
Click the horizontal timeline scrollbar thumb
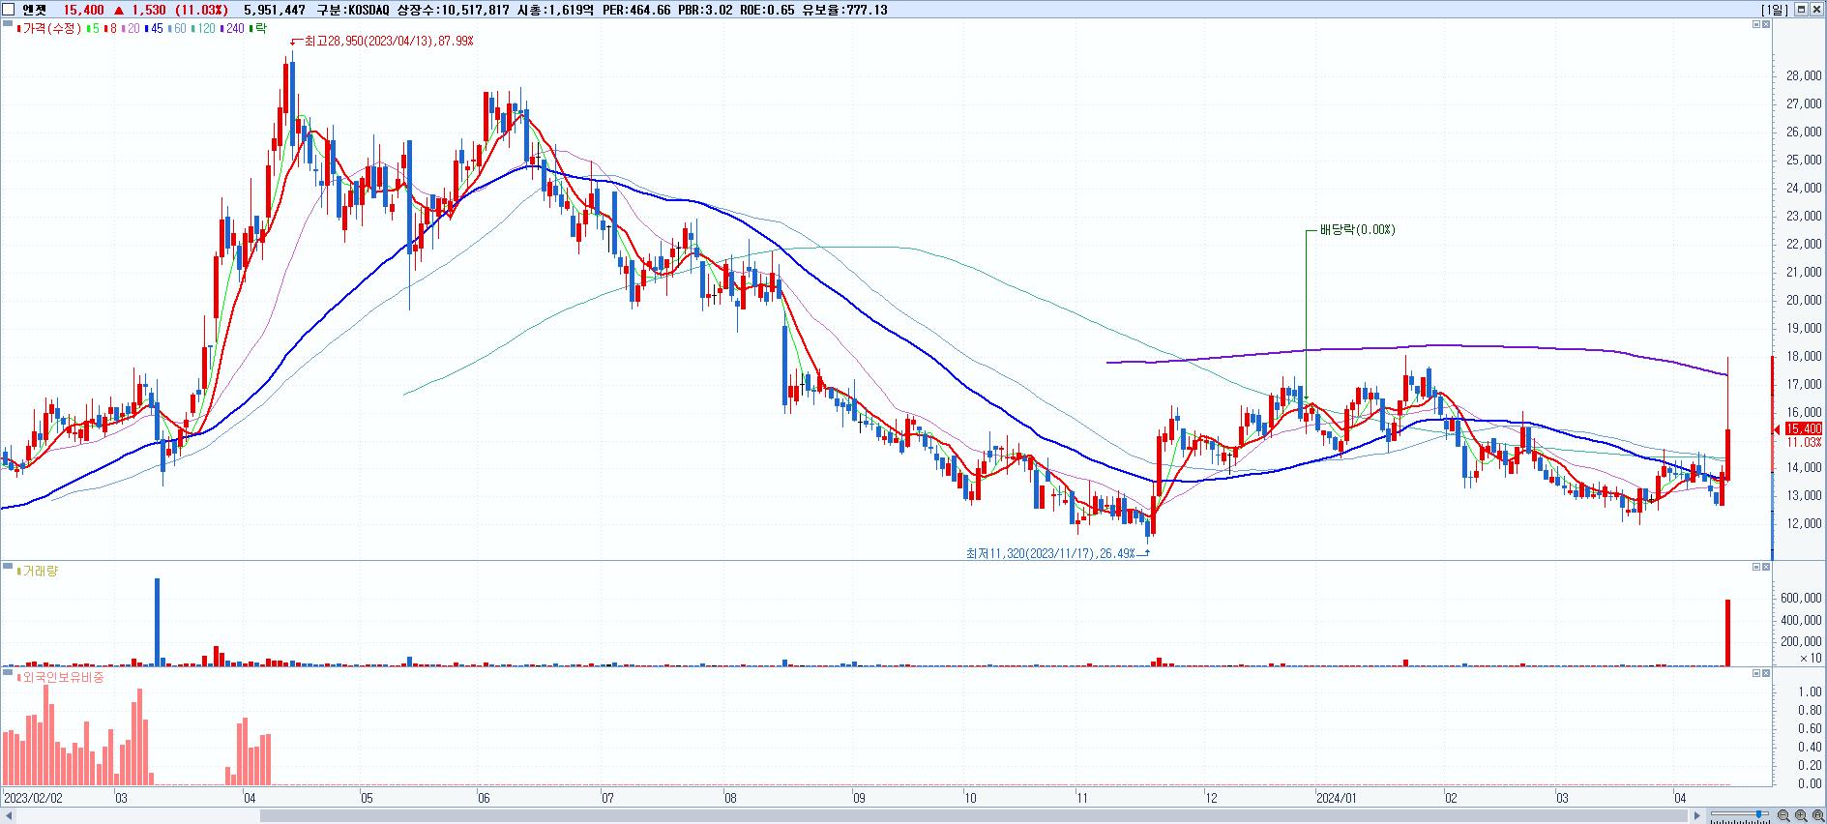(x=974, y=816)
